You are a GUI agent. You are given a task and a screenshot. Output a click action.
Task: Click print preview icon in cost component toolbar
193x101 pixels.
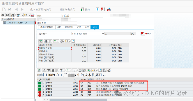coord(62,41)
